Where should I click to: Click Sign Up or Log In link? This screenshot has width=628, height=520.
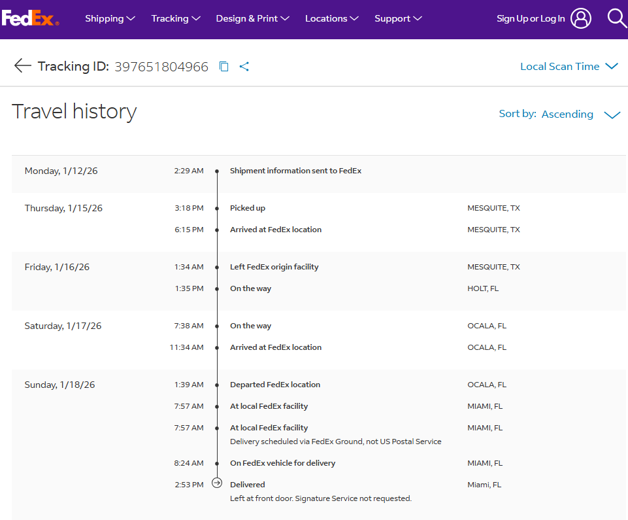(531, 18)
